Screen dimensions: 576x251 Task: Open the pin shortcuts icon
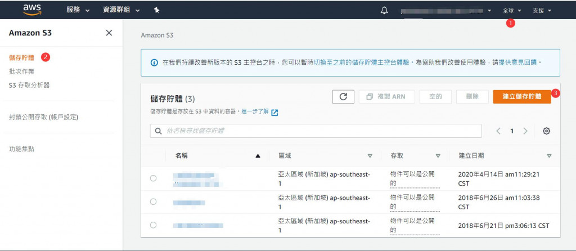click(156, 11)
